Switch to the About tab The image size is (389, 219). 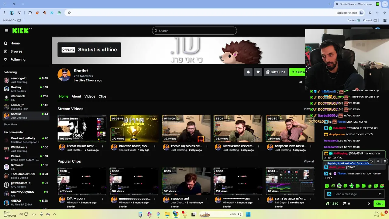tap(76, 96)
